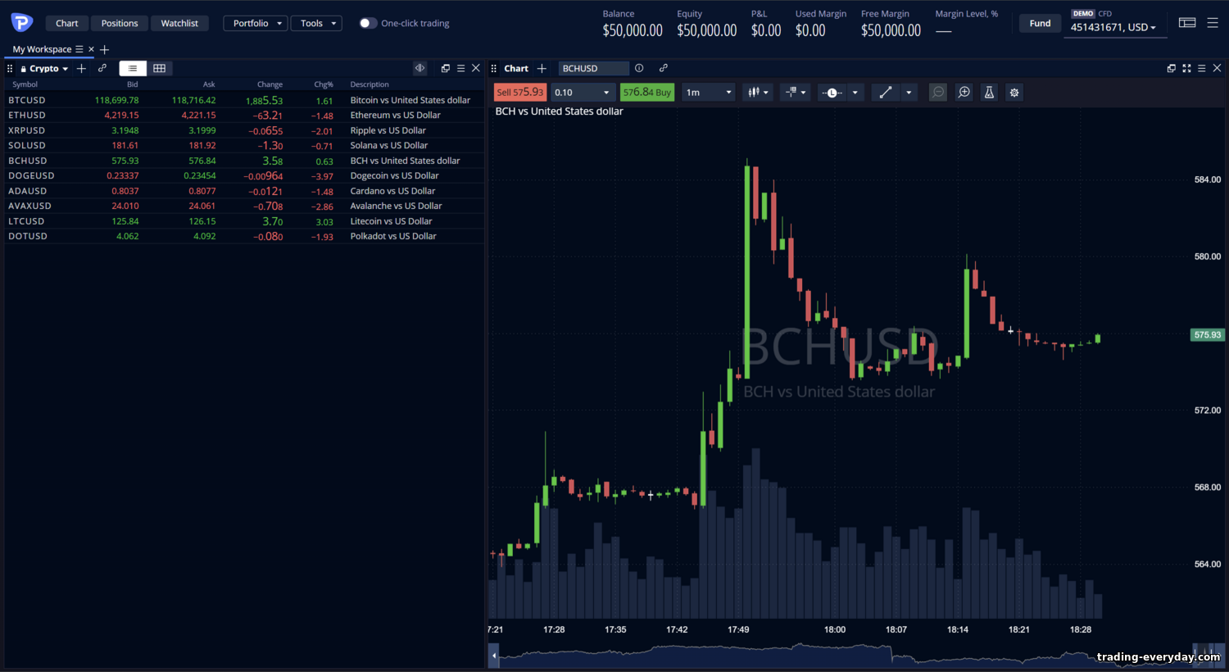Open the flask indicators icon
This screenshot has height=672, width=1229.
click(x=989, y=93)
